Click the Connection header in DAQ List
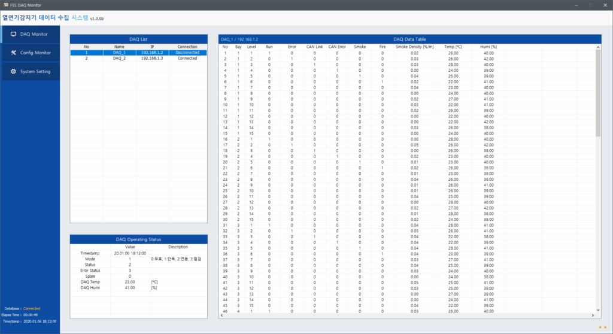 [x=187, y=46]
